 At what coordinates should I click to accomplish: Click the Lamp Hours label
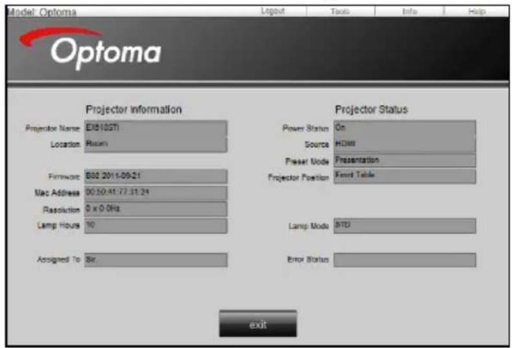pyautogui.click(x=58, y=226)
